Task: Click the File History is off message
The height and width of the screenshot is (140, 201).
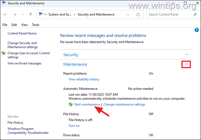Action: pyautogui.click(x=81, y=120)
